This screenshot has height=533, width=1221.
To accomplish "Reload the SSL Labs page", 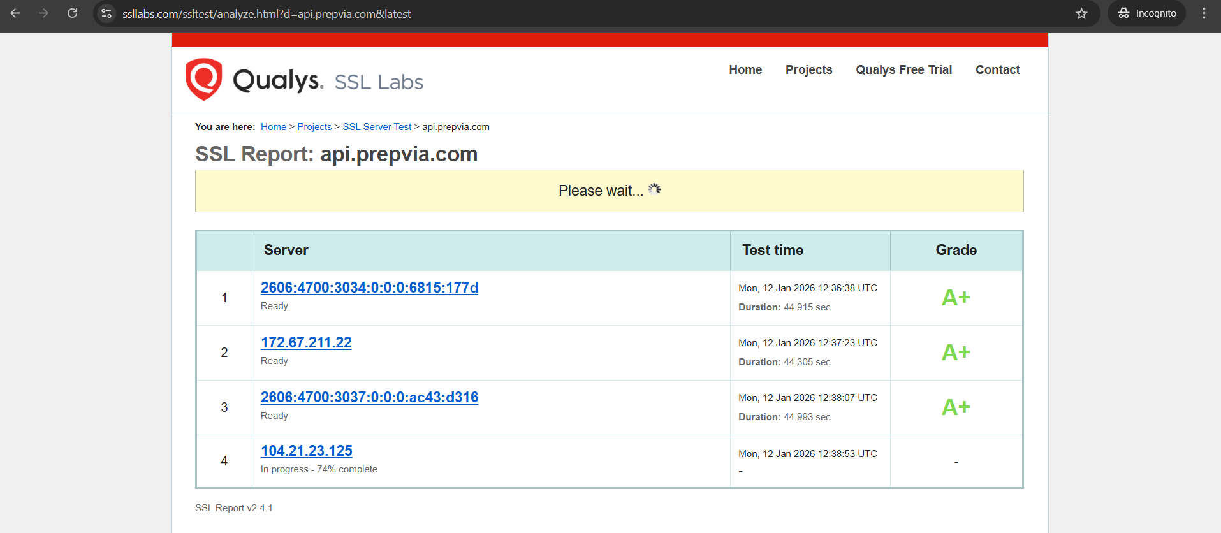I will tap(72, 13).
